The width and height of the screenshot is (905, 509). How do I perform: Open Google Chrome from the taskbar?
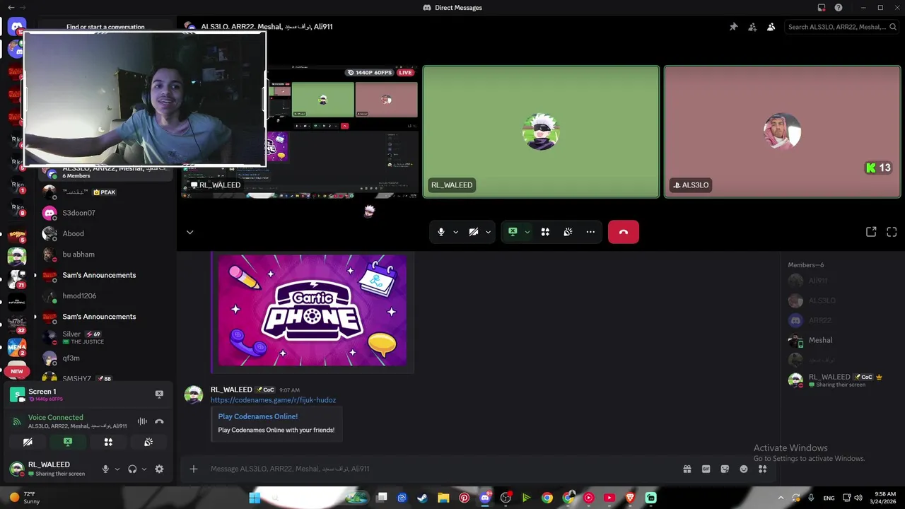coord(547,498)
